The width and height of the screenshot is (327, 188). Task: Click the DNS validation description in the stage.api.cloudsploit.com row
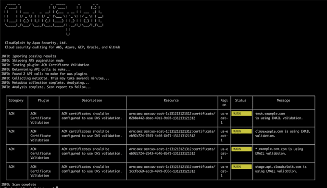(91, 169)
